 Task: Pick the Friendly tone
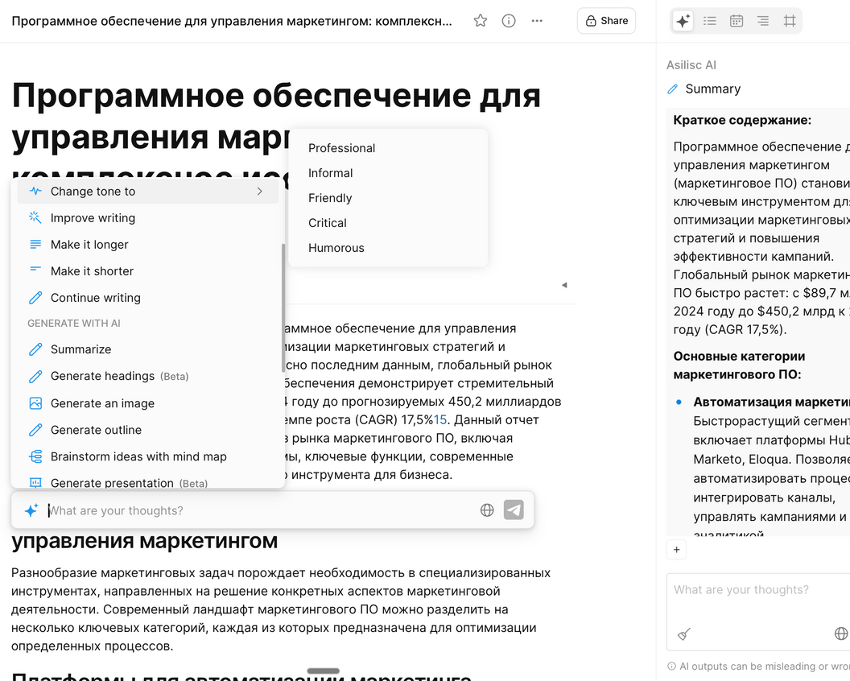[388, 198]
